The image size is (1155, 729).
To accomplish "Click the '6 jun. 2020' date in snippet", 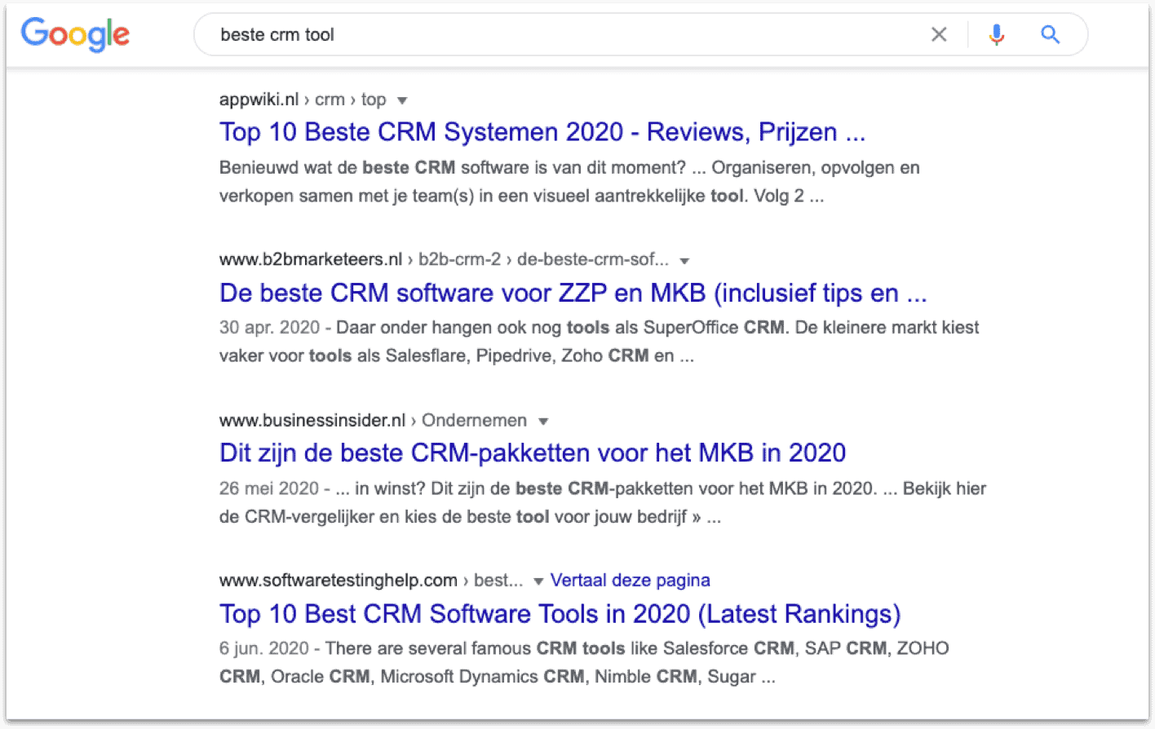I will (264, 648).
